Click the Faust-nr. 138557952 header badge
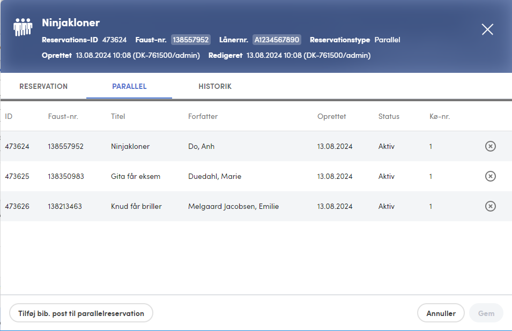The height and width of the screenshot is (331, 512). [191, 40]
